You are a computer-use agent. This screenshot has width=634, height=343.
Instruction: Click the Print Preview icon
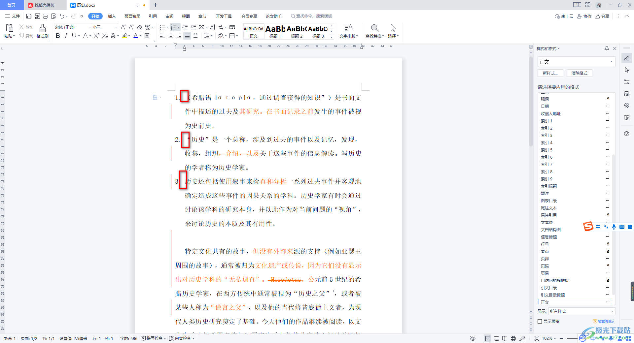[x=53, y=16]
